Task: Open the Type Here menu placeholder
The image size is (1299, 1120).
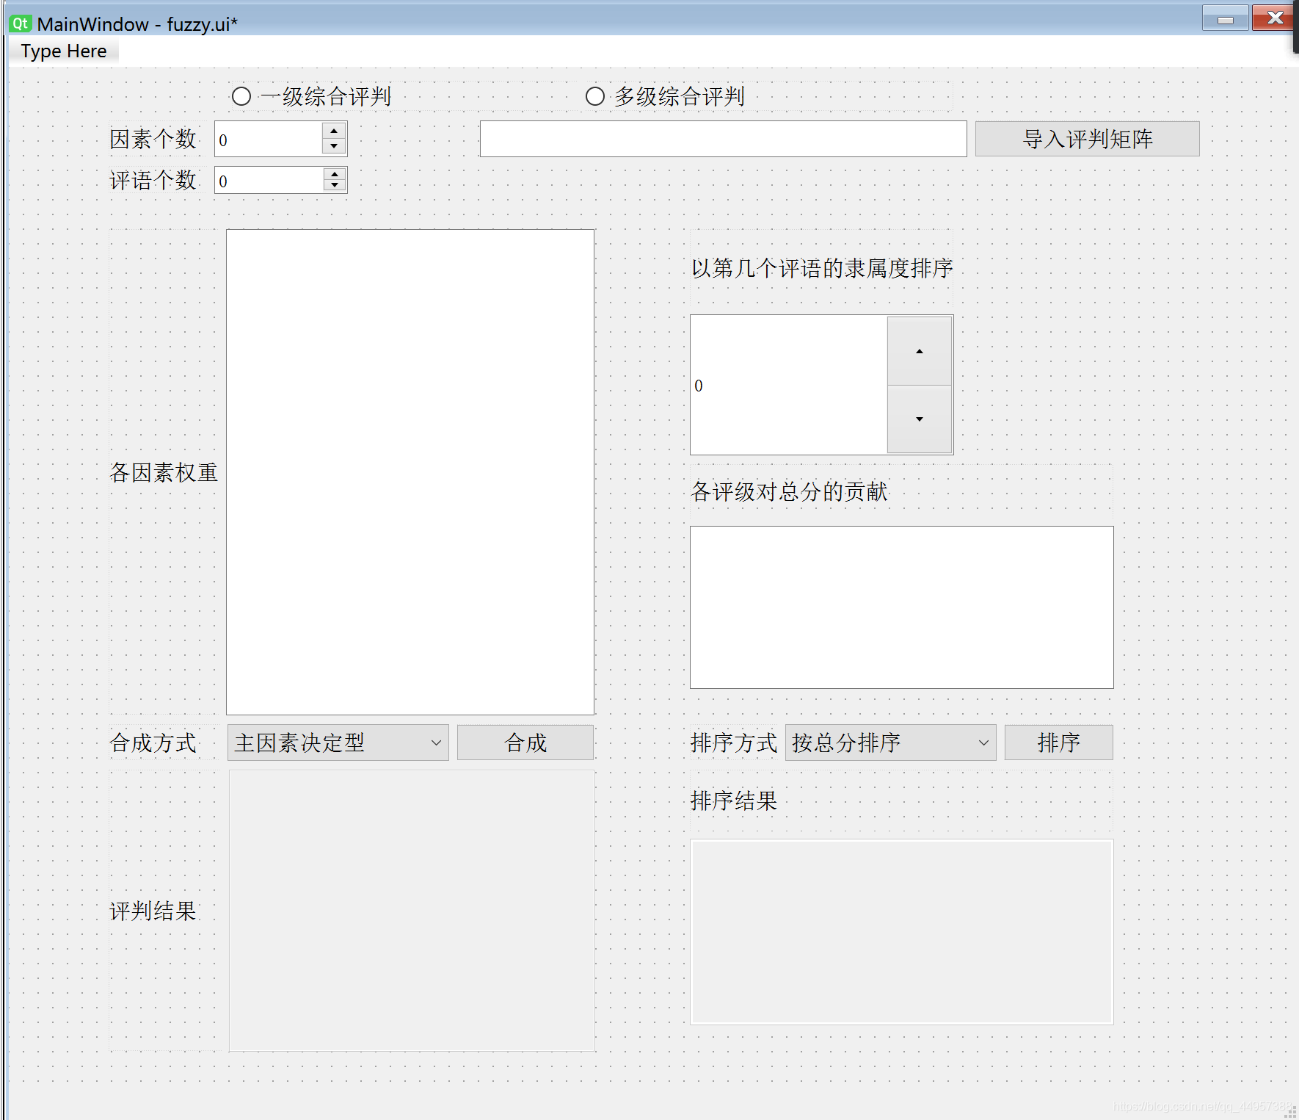Action: click(63, 51)
